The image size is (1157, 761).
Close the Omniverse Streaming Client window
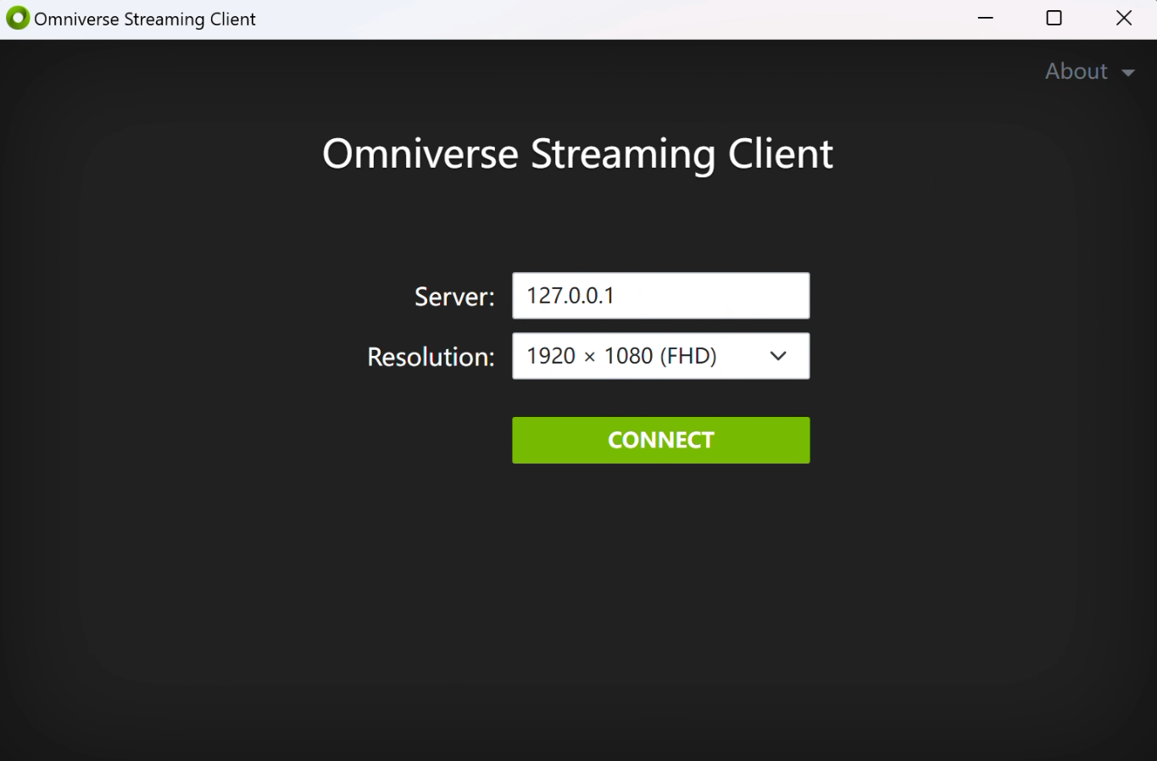[1123, 19]
